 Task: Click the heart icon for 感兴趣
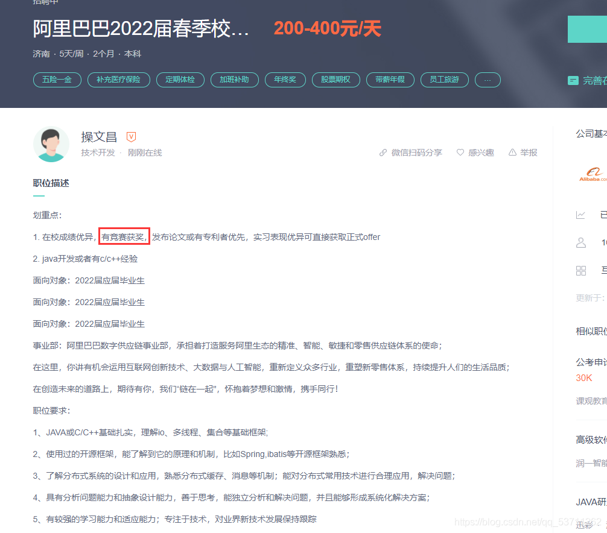[x=460, y=153]
